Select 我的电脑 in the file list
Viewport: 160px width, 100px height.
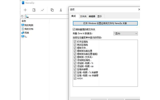[27, 25]
